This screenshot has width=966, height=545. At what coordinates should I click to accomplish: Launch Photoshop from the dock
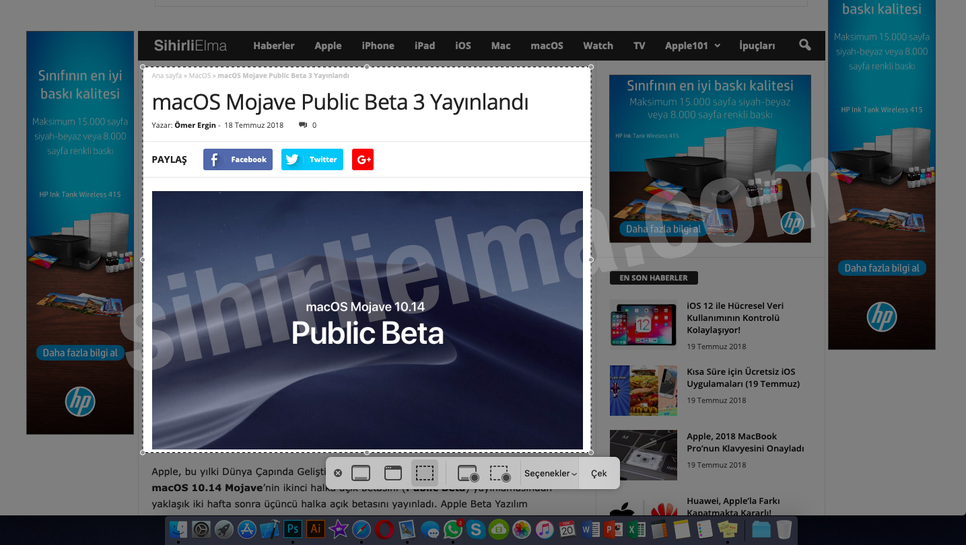click(293, 529)
